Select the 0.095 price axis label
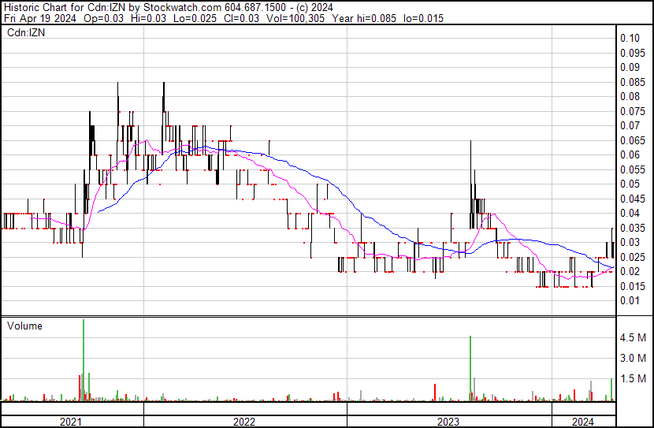The width and height of the screenshot is (654, 428). 633,53
